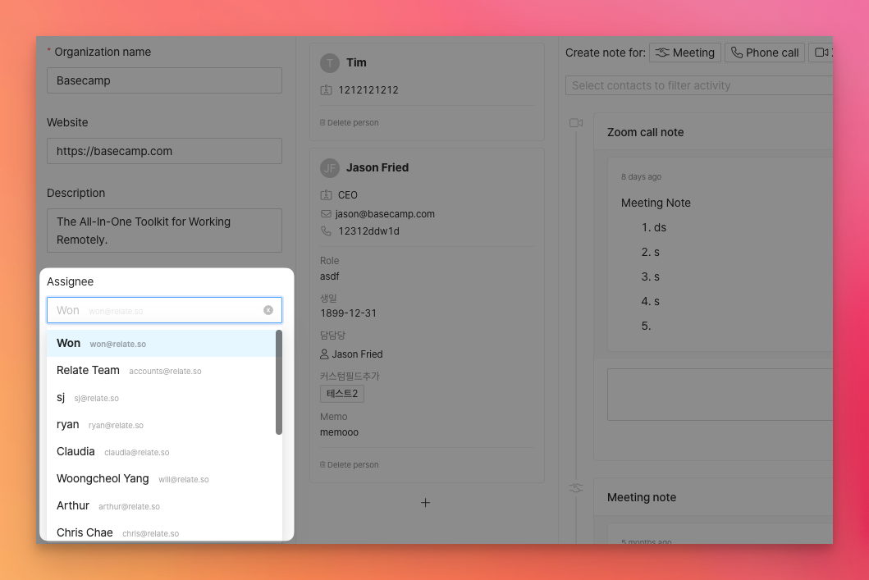Viewport: 869px width, 580px height.
Task: Click the assignee dropdown scrollbar
Action: pyautogui.click(x=279, y=382)
